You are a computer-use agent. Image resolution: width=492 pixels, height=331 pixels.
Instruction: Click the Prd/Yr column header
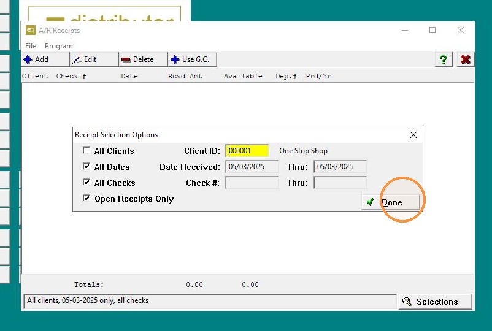click(x=318, y=76)
